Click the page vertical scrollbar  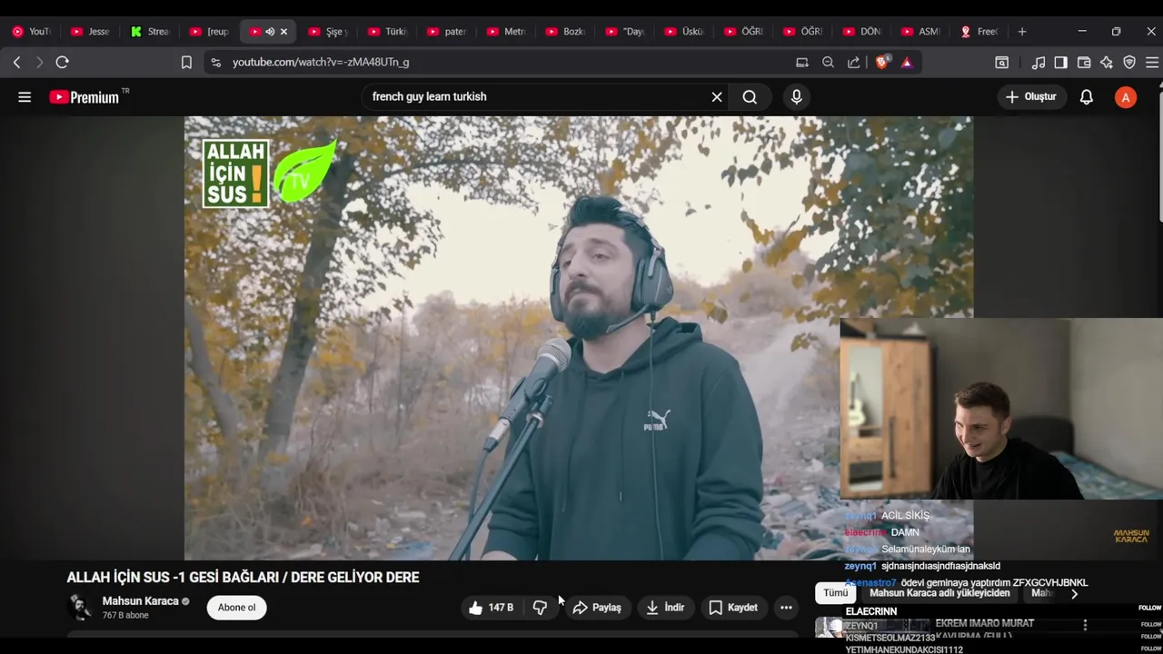tap(1158, 154)
